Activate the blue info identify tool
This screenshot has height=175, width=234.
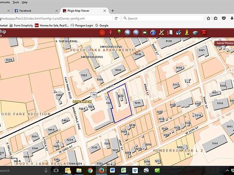153,32
